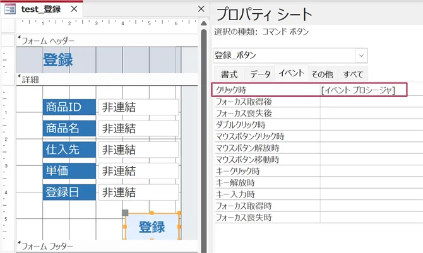Screen dimensions: 423x253
Task: Switch to the データ tab
Action: [x=259, y=74]
